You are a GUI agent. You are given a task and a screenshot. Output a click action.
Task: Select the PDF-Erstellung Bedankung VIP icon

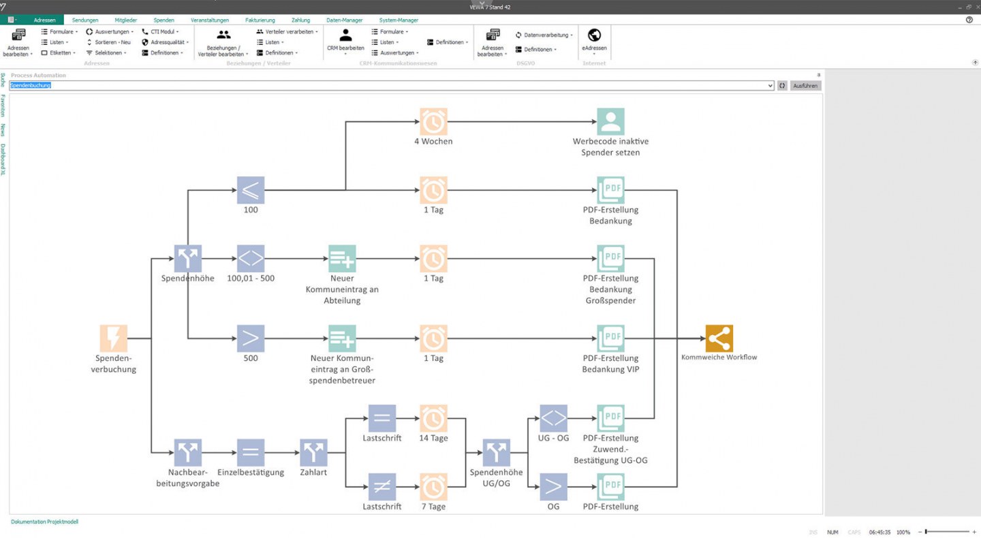(x=610, y=338)
